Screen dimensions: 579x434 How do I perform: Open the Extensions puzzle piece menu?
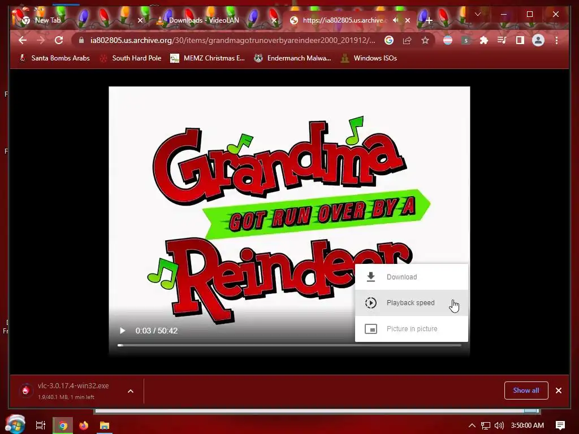tap(484, 40)
